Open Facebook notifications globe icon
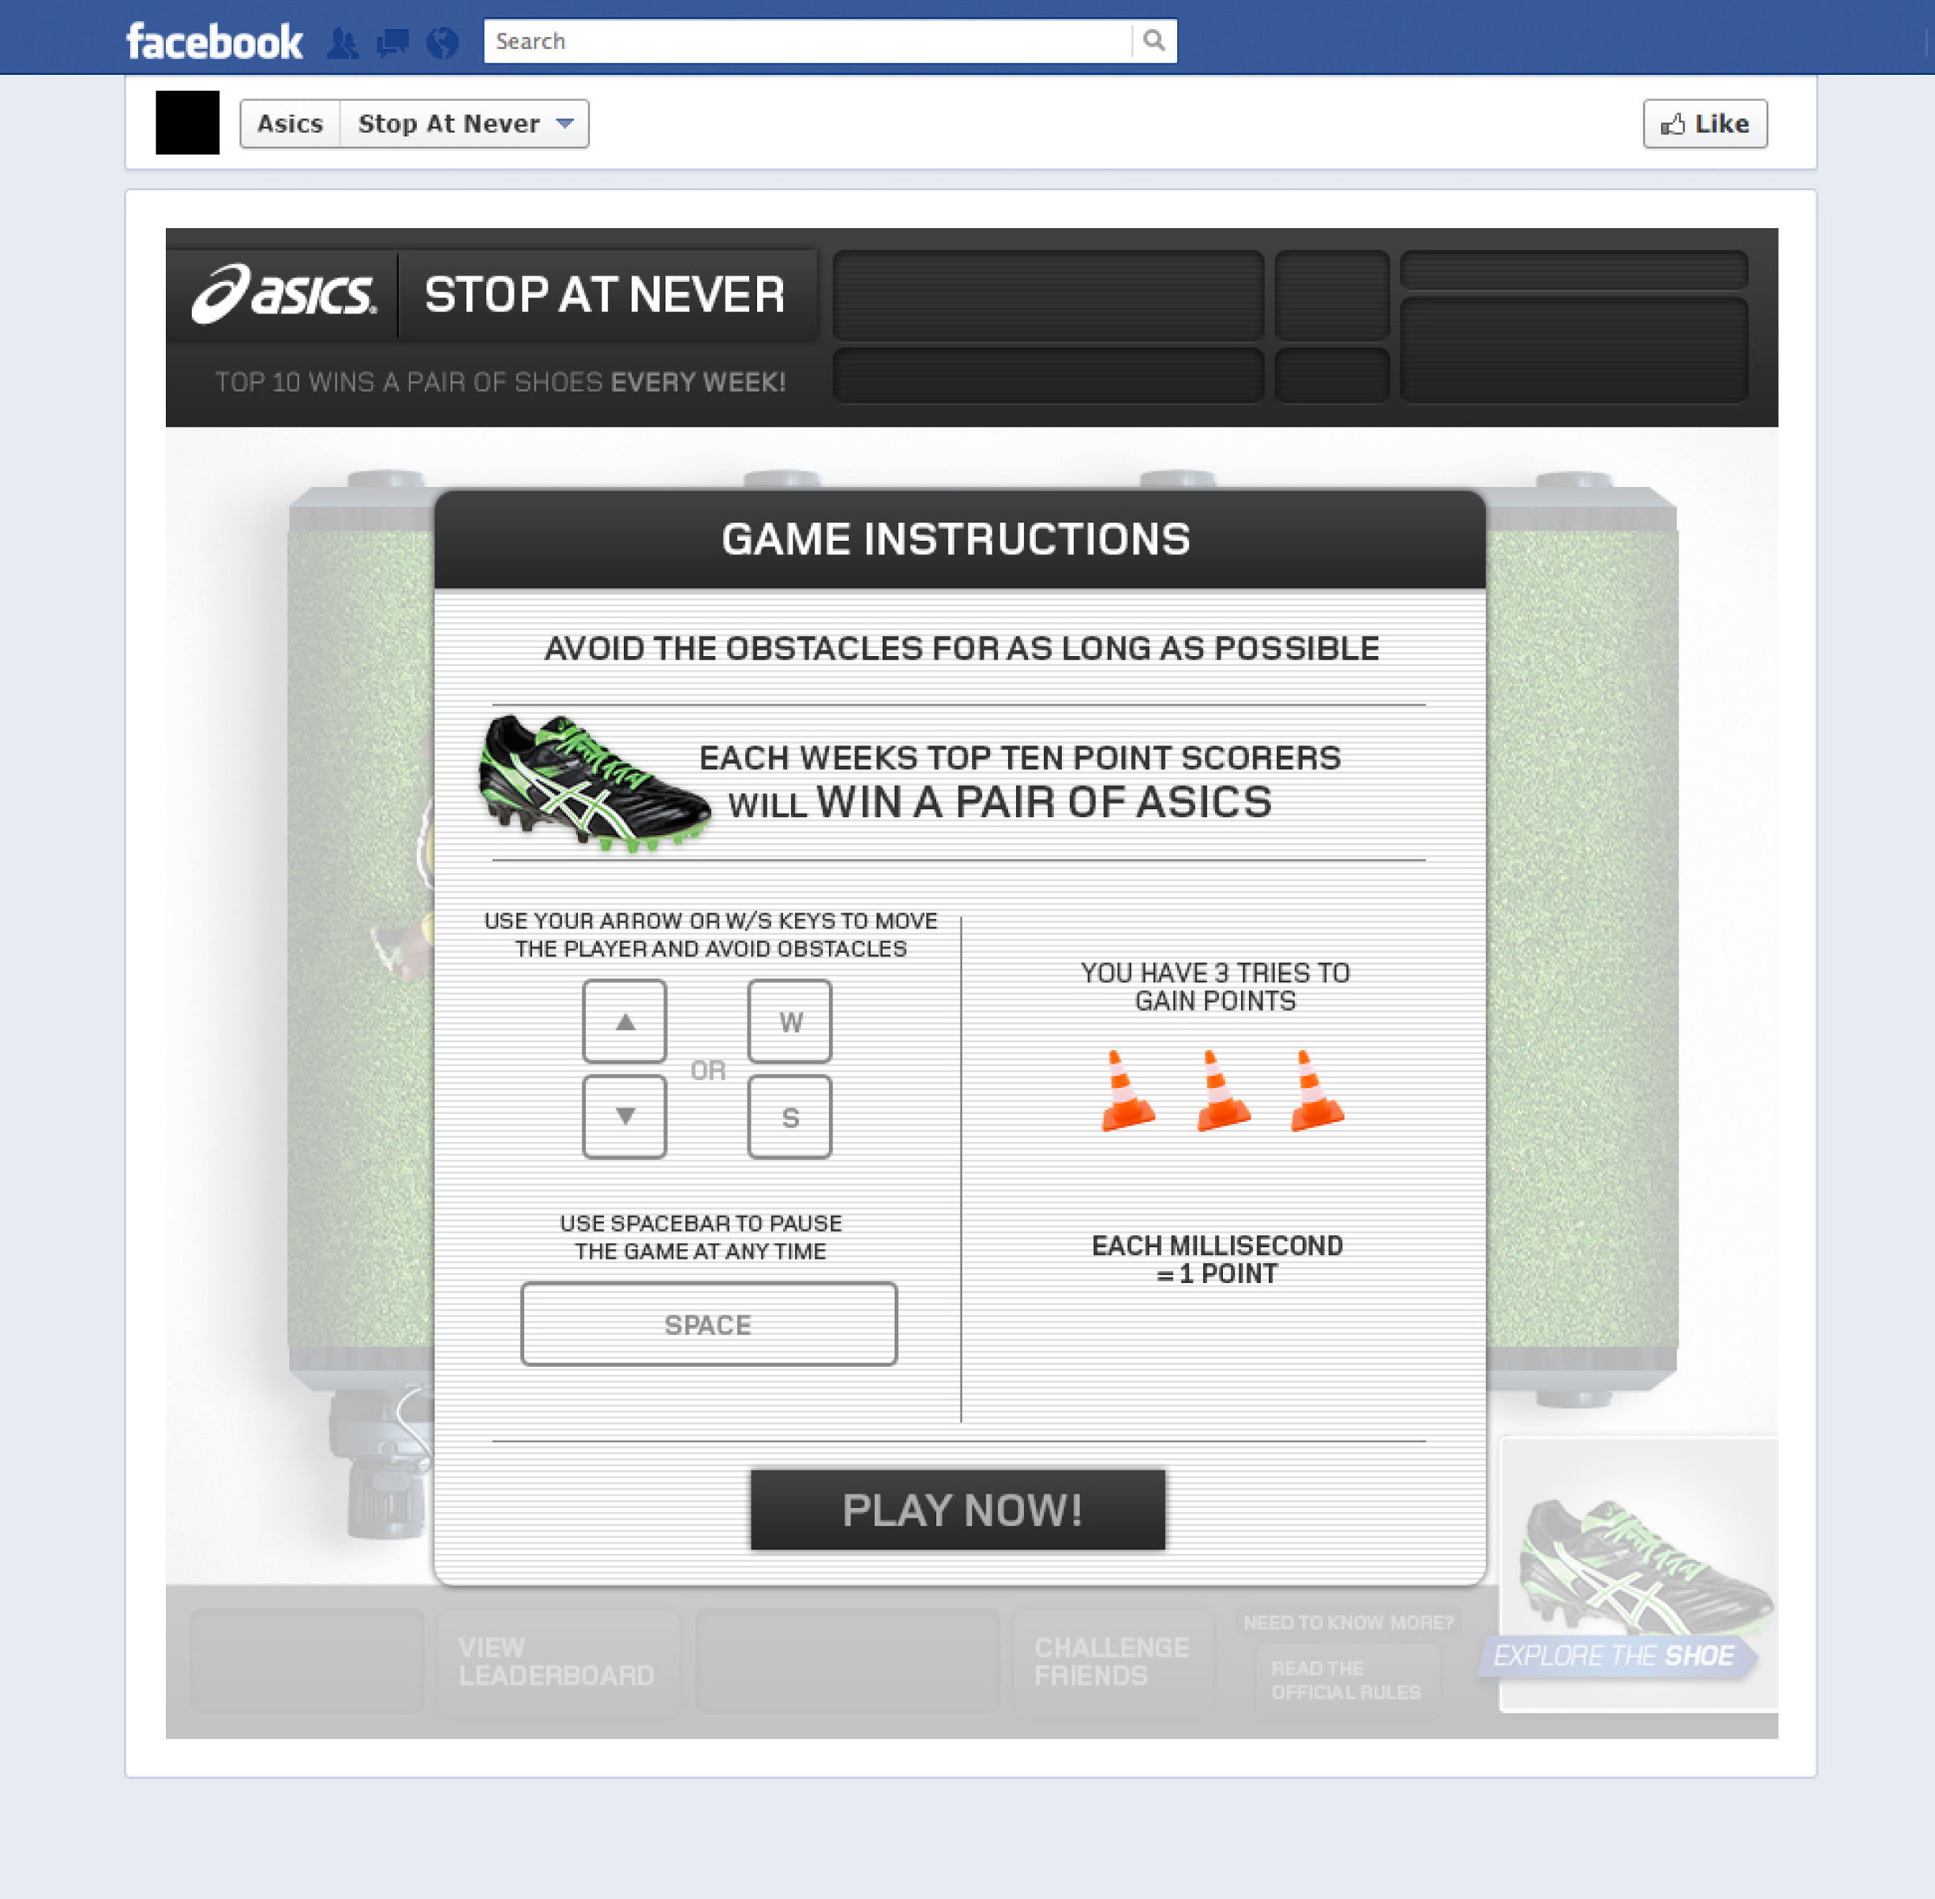 click(x=442, y=42)
